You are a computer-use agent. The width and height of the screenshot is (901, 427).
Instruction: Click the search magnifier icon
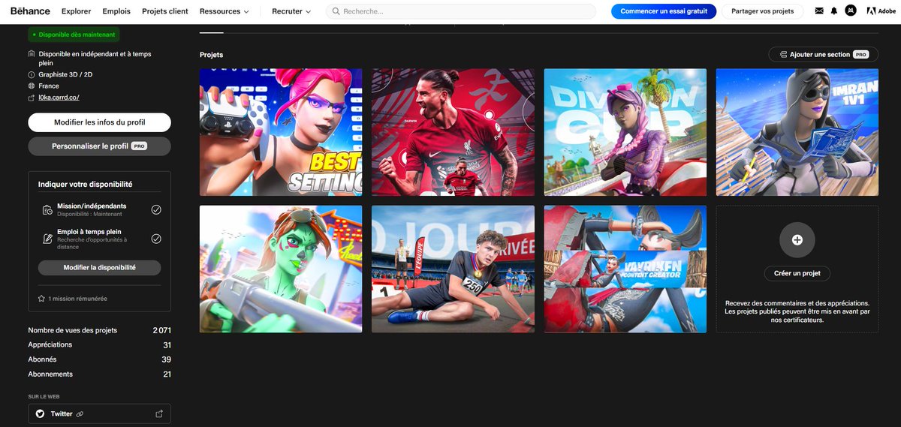336,11
